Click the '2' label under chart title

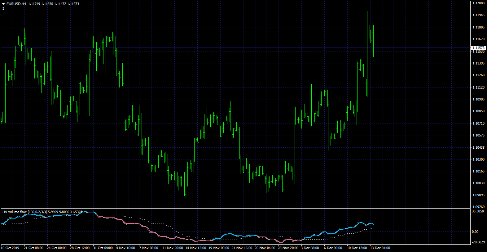pyautogui.click(x=3, y=8)
